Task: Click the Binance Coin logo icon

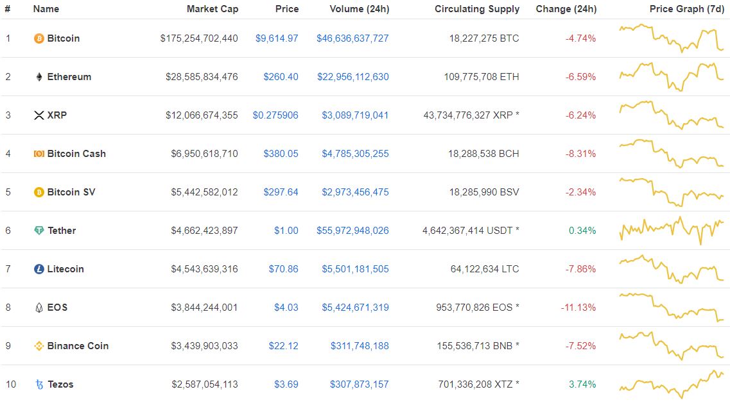Action: [x=39, y=346]
